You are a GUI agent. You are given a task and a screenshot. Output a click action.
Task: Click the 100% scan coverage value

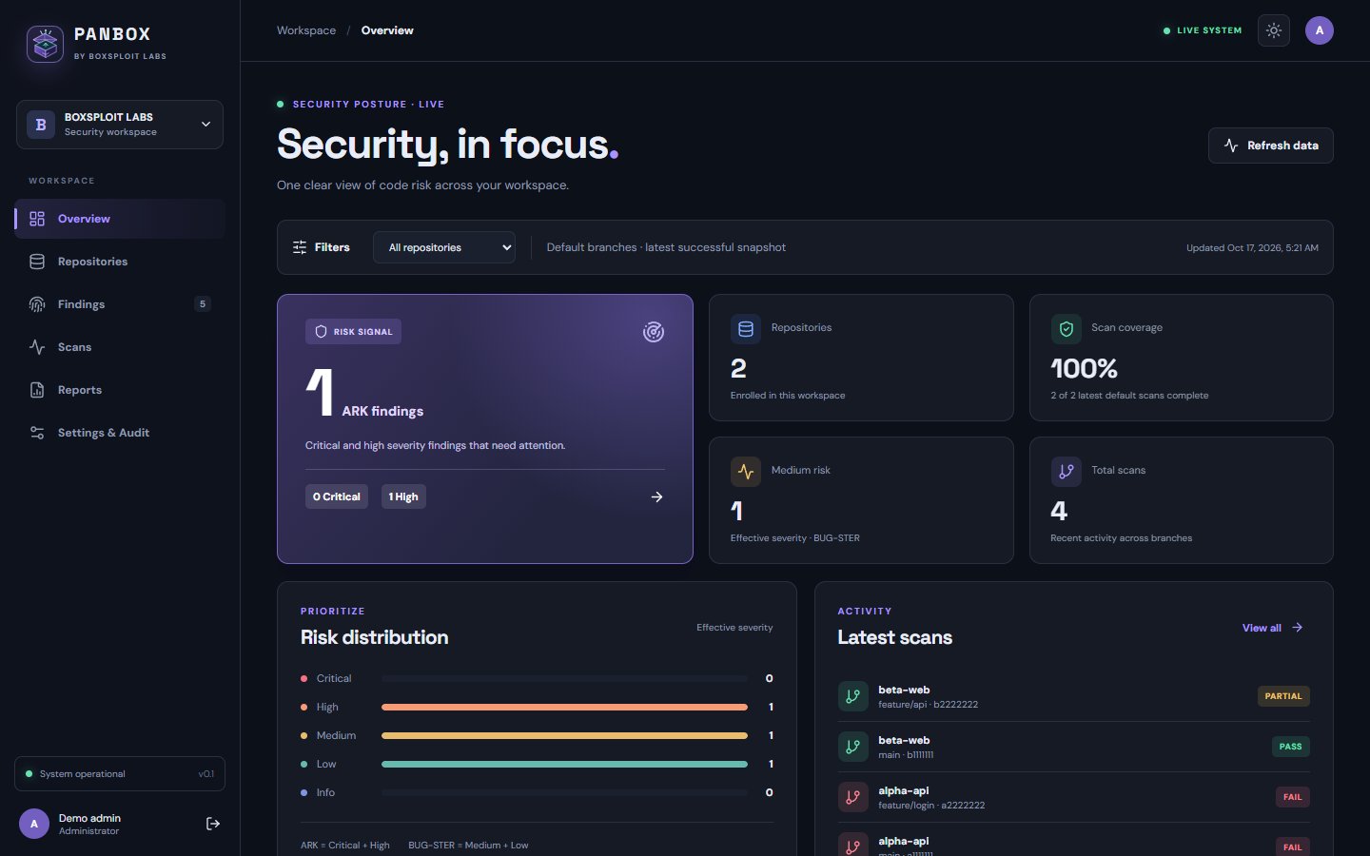pos(1084,368)
